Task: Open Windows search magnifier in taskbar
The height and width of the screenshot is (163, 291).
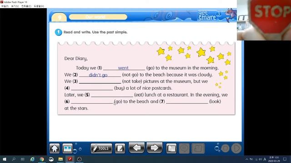Action: point(14,159)
